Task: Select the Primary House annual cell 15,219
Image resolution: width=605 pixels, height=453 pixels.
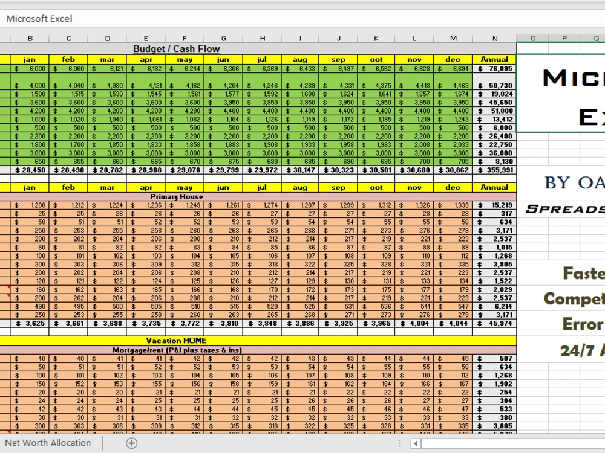Action: [x=495, y=205]
